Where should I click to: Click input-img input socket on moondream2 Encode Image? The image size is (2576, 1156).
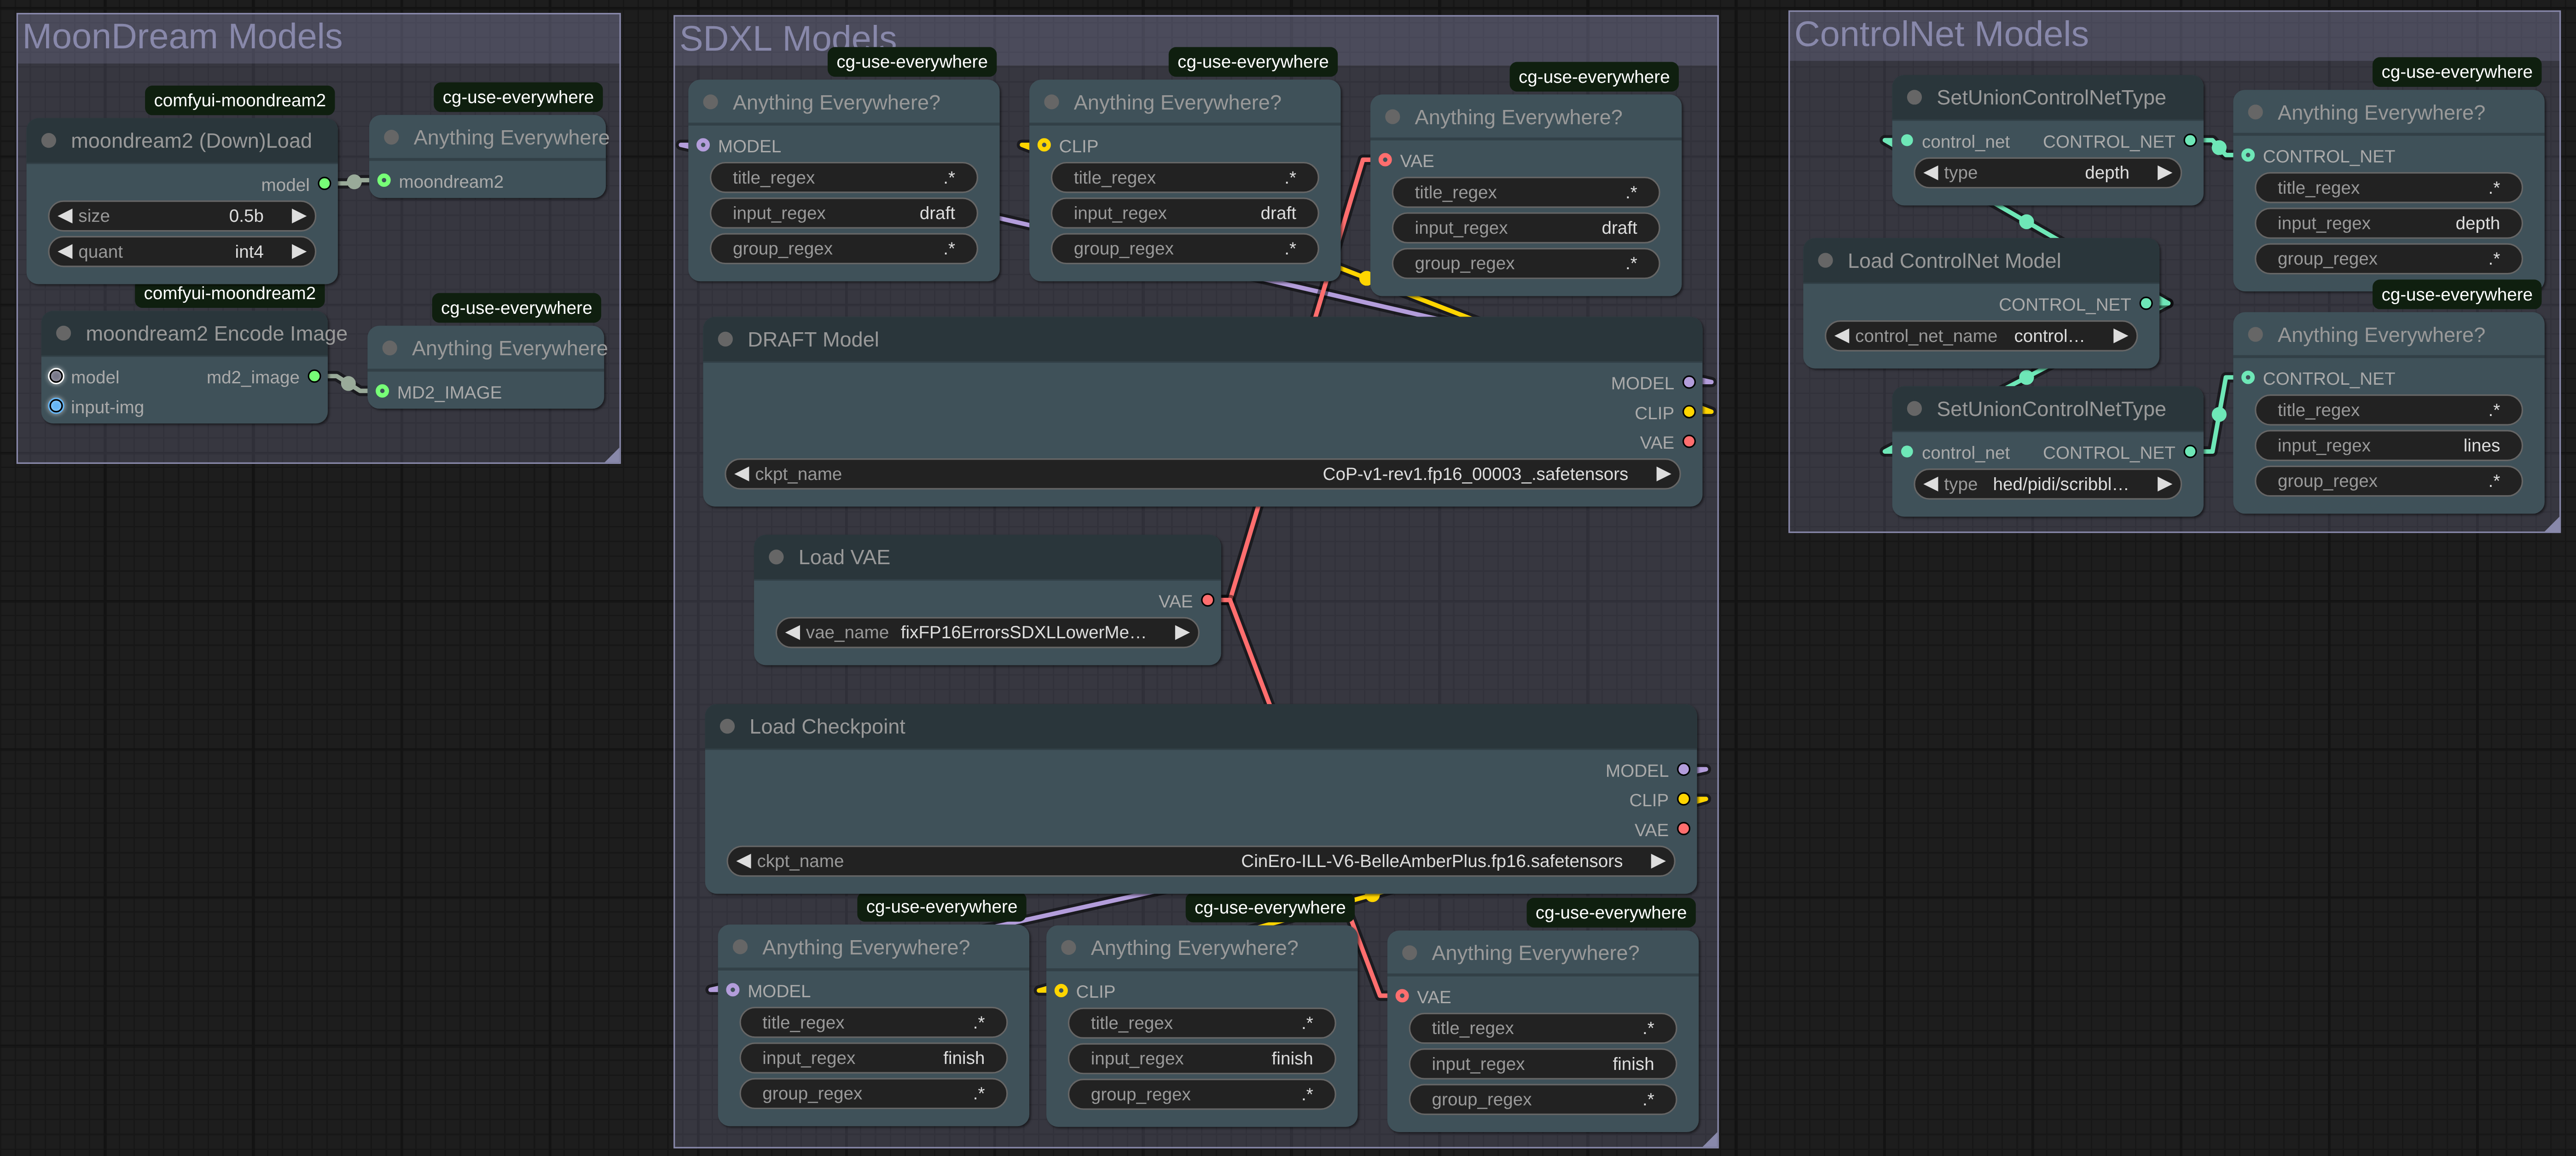pyautogui.click(x=56, y=406)
